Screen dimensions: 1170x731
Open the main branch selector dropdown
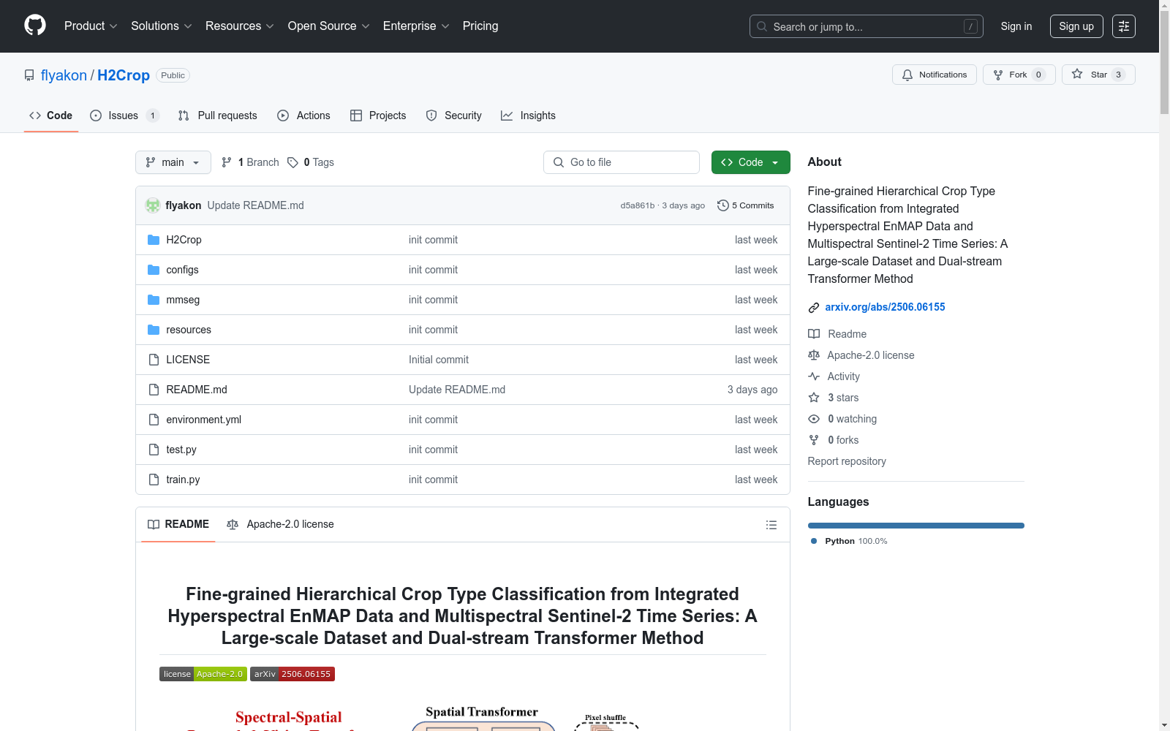coord(173,162)
